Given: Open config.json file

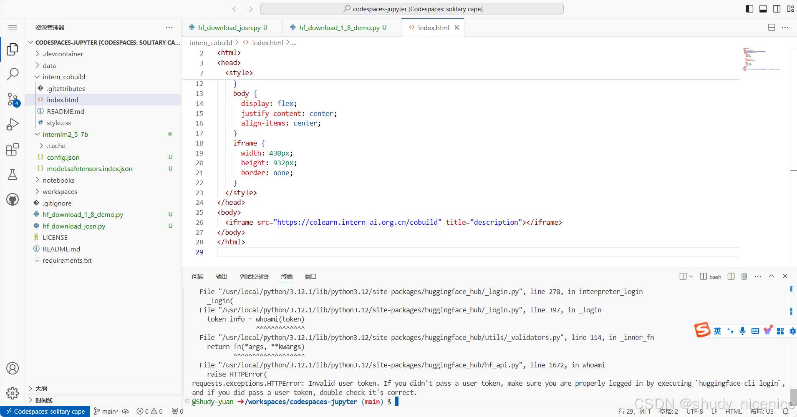Looking at the screenshot, I should pos(103,157).
